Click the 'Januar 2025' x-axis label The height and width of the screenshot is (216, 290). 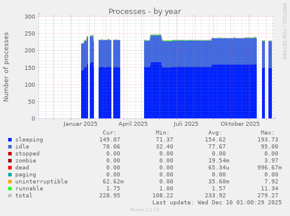(81, 124)
